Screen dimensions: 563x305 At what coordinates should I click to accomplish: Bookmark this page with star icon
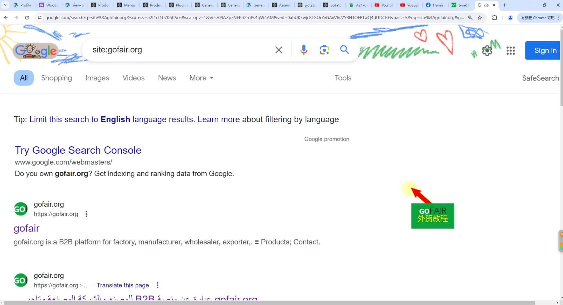click(480, 18)
